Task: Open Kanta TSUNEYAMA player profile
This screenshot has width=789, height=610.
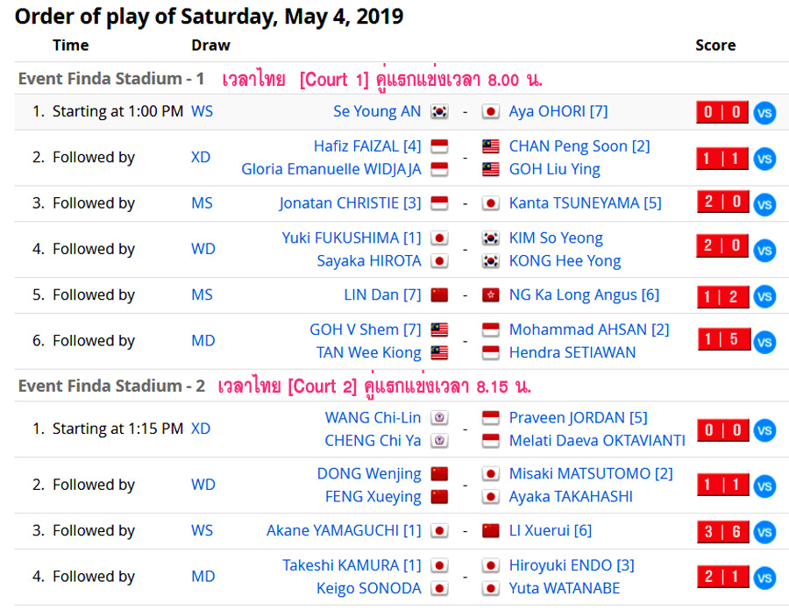Action: [586, 202]
